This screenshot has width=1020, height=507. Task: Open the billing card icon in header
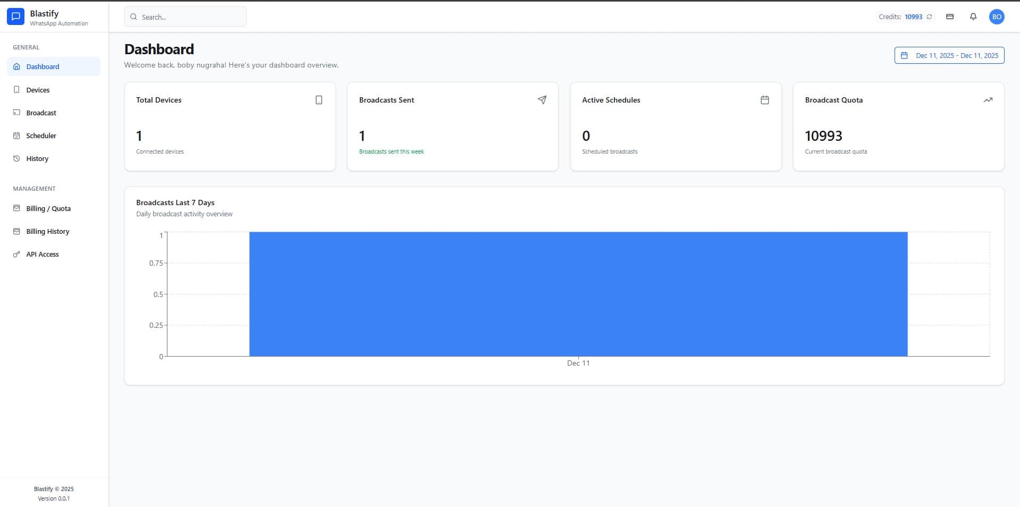point(950,17)
